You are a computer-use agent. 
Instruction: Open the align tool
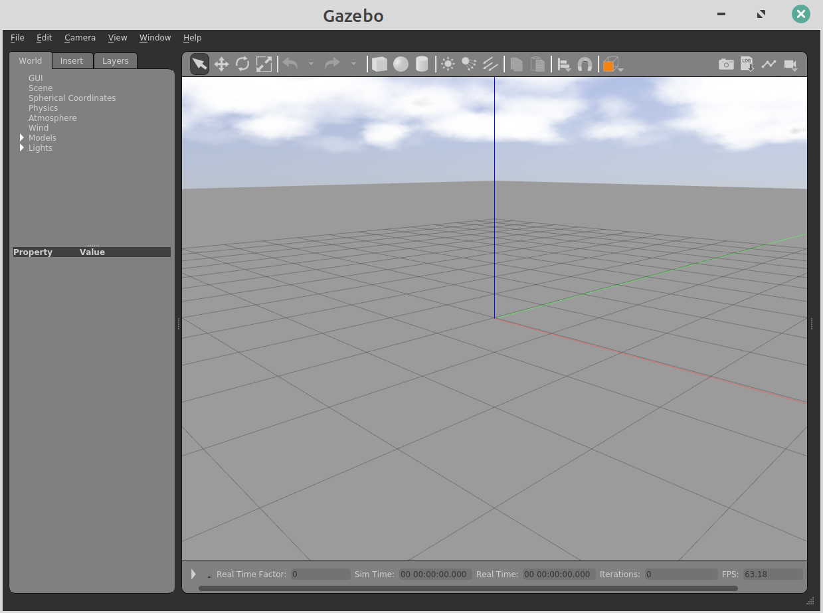coord(564,64)
